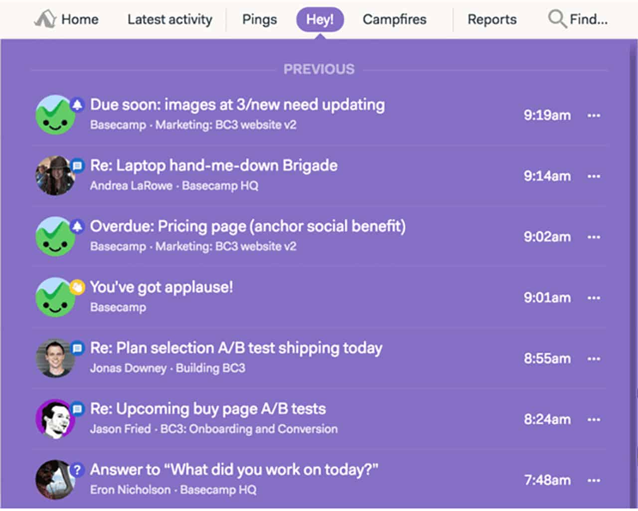Open Overdue: Pricing page notification
Screen dimensions: 638x511
[x=248, y=227]
